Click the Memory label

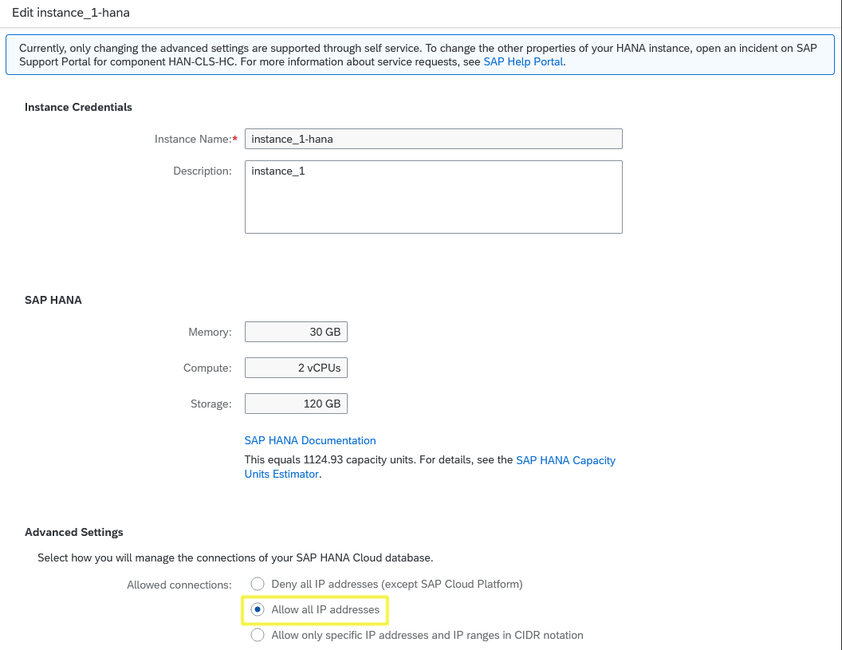[x=210, y=332]
